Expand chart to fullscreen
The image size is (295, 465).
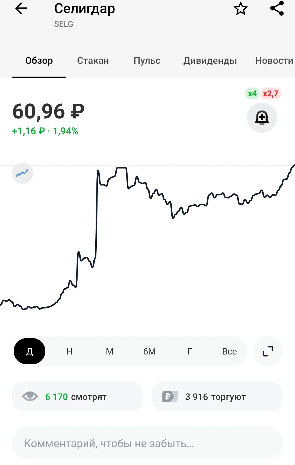coord(268,351)
